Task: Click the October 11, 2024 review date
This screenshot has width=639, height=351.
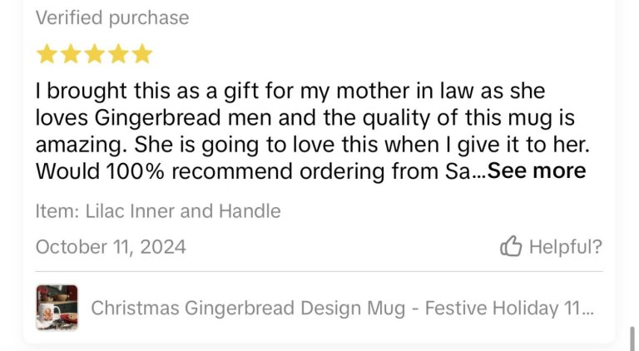Action: pyautogui.click(x=111, y=247)
